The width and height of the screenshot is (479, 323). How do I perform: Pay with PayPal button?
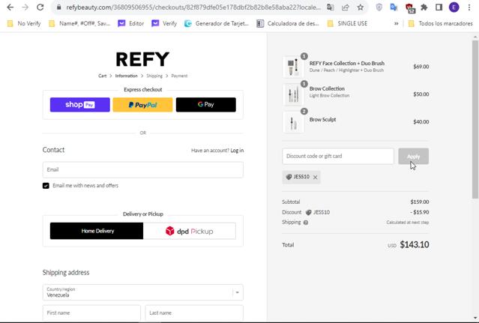tap(142, 105)
